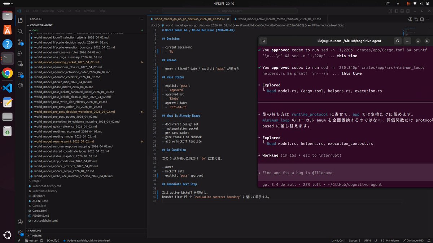Screen dimensions: 433x243
Task: Expand the OUTLINE section
Action: [x=35, y=230]
